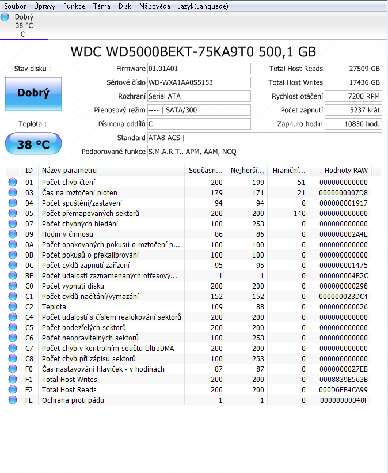Image resolution: width=388 pixels, height=473 pixels.
Task: Click the Total Host Reads value 27509 GB
Action: point(353,69)
